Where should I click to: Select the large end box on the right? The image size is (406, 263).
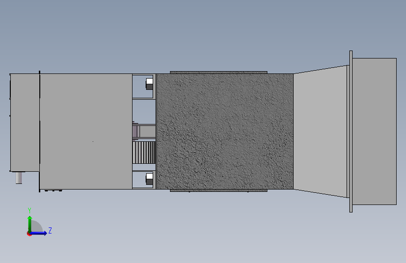(x=375, y=131)
